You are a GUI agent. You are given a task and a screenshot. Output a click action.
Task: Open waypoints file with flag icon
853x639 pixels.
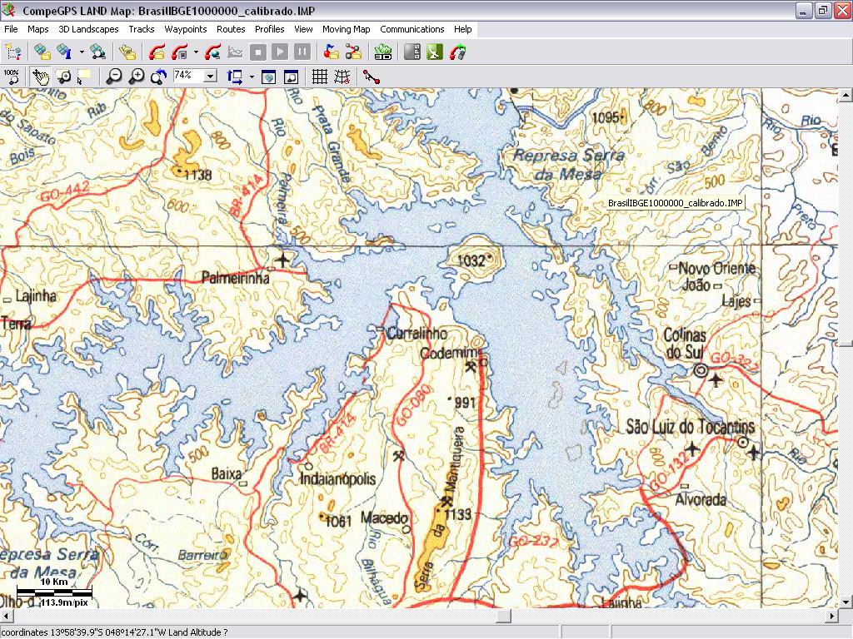click(x=331, y=52)
